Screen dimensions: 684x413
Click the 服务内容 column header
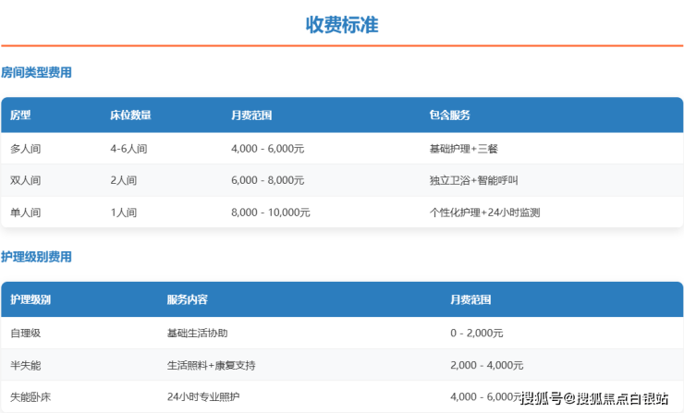point(187,300)
